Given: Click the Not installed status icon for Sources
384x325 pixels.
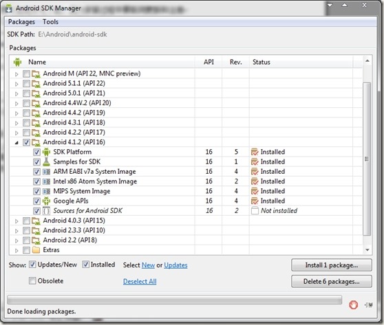Looking at the screenshot, I should [255, 211].
